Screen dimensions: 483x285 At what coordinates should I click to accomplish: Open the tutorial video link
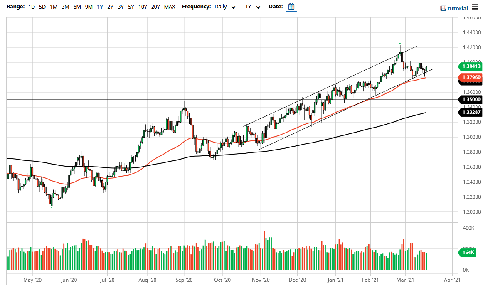click(454, 8)
